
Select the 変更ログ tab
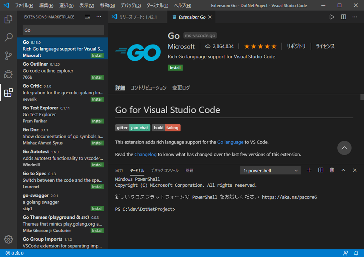tap(181, 88)
